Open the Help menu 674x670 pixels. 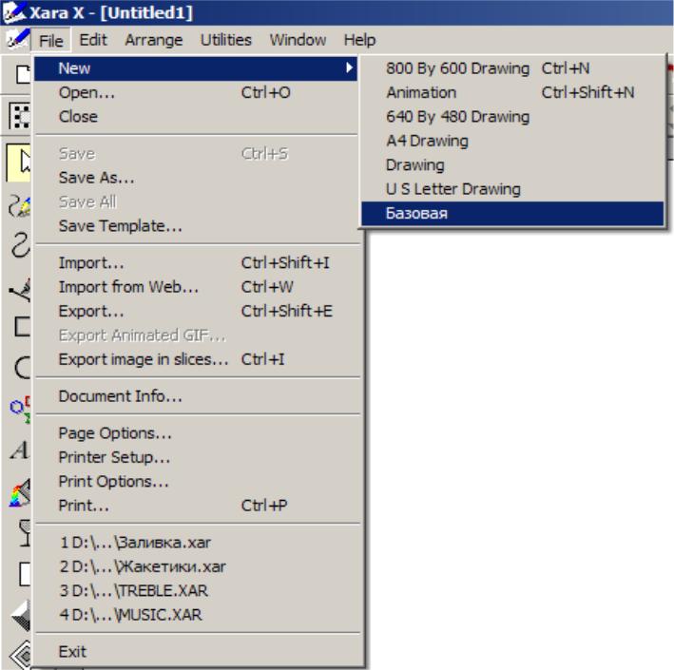[359, 40]
